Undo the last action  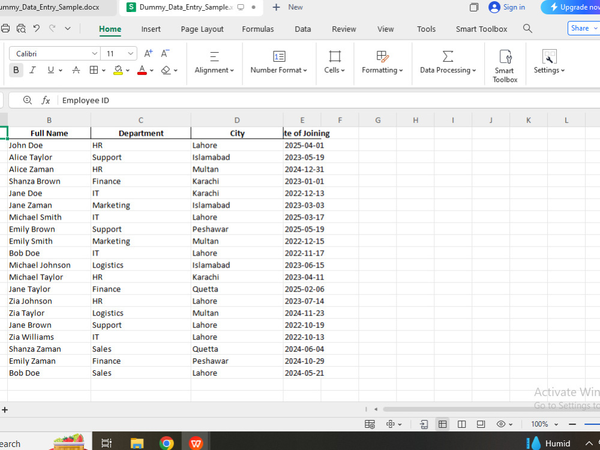(37, 28)
